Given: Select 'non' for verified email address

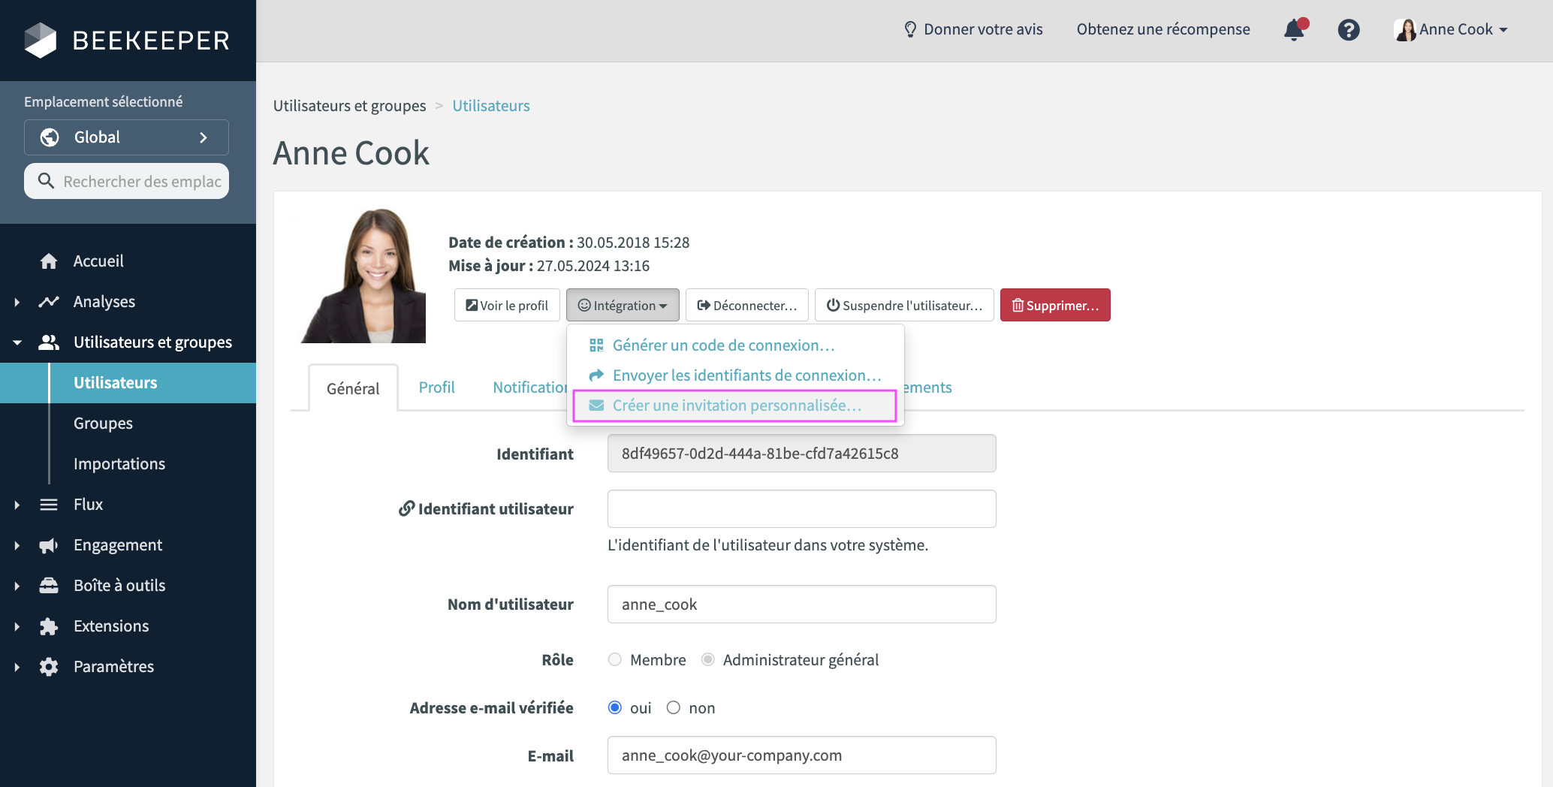Looking at the screenshot, I should click(x=674, y=707).
